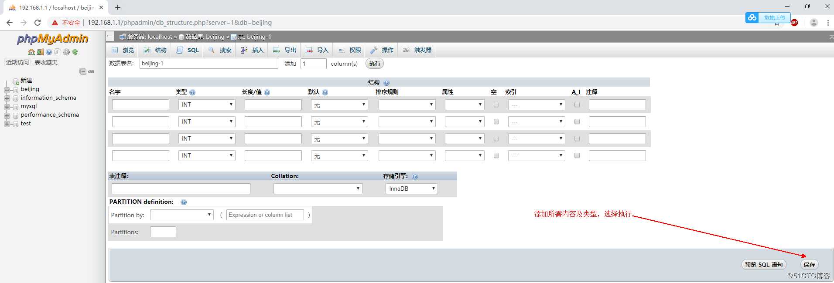The height and width of the screenshot is (283, 834).
Task: Open a new browser tab plus
Action: tap(118, 7)
